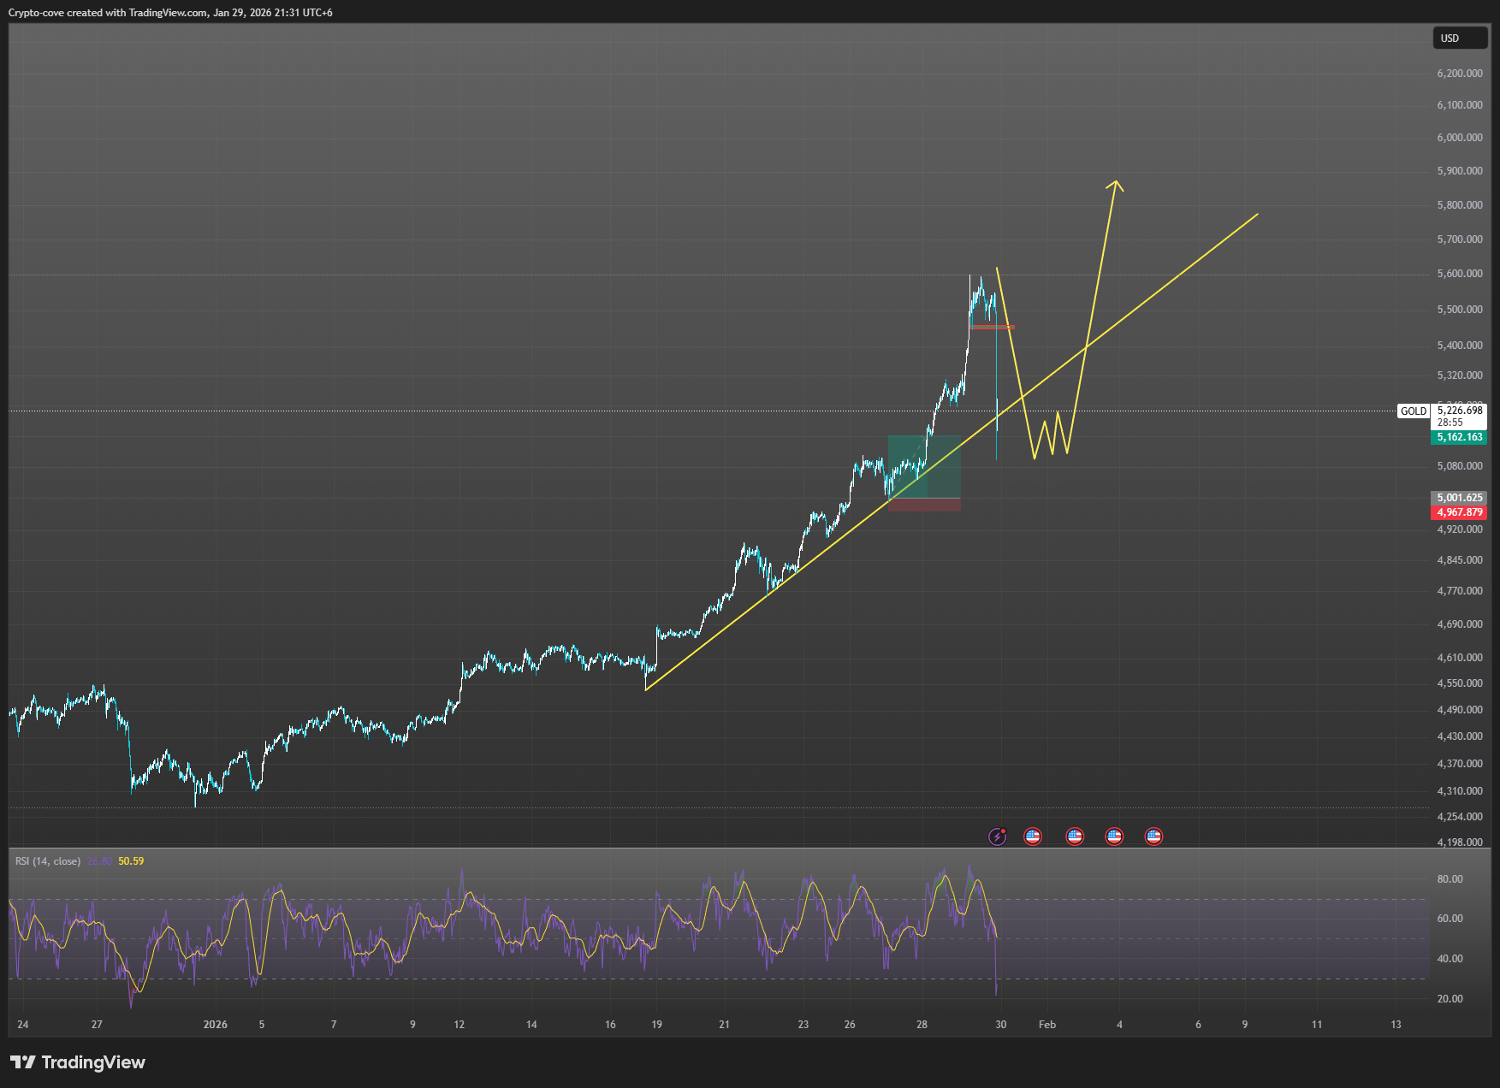Click the RSI scale value 80.00
1500x1088 pixels.
coord(1450,879)
